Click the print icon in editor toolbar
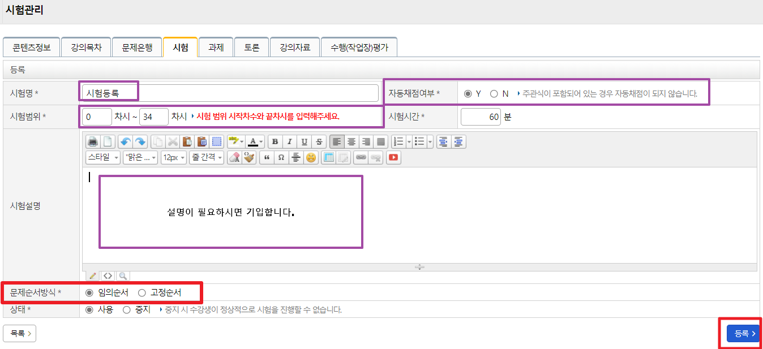The height and width of the screenshot is (349, 763). tap(92, 141)
